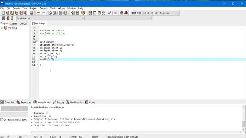Open the Compiler bottom tab

7,102
